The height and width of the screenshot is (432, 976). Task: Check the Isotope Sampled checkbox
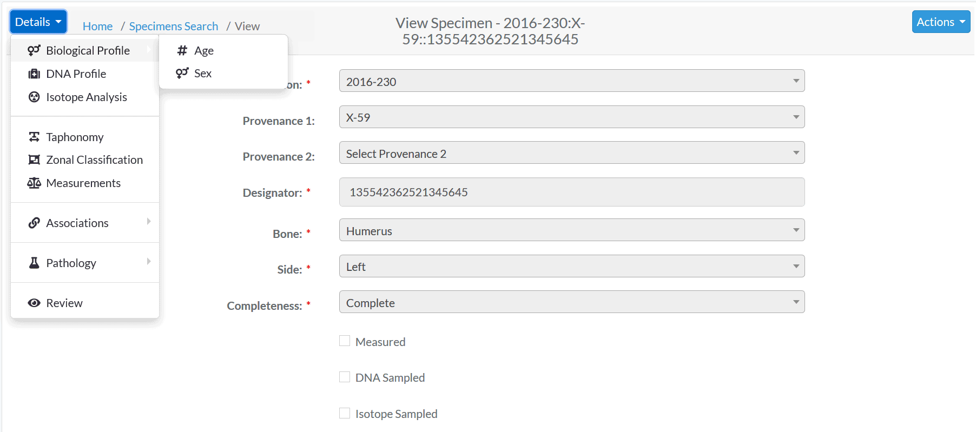point(345,413)
